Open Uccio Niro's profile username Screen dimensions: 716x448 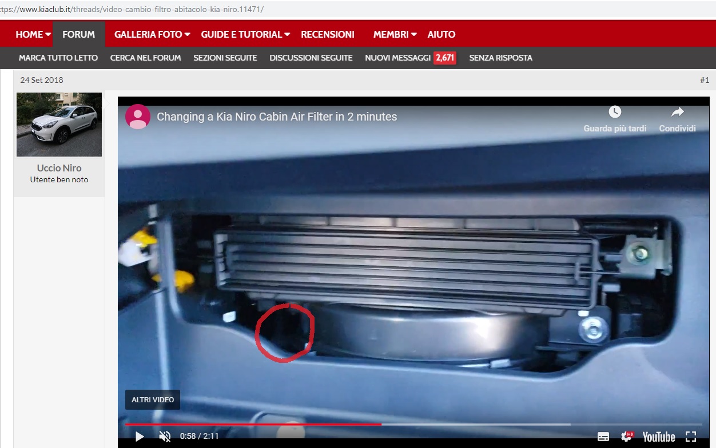[59, 168]
